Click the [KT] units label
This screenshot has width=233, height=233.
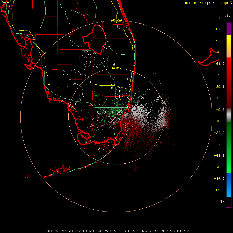coord(221,18)
